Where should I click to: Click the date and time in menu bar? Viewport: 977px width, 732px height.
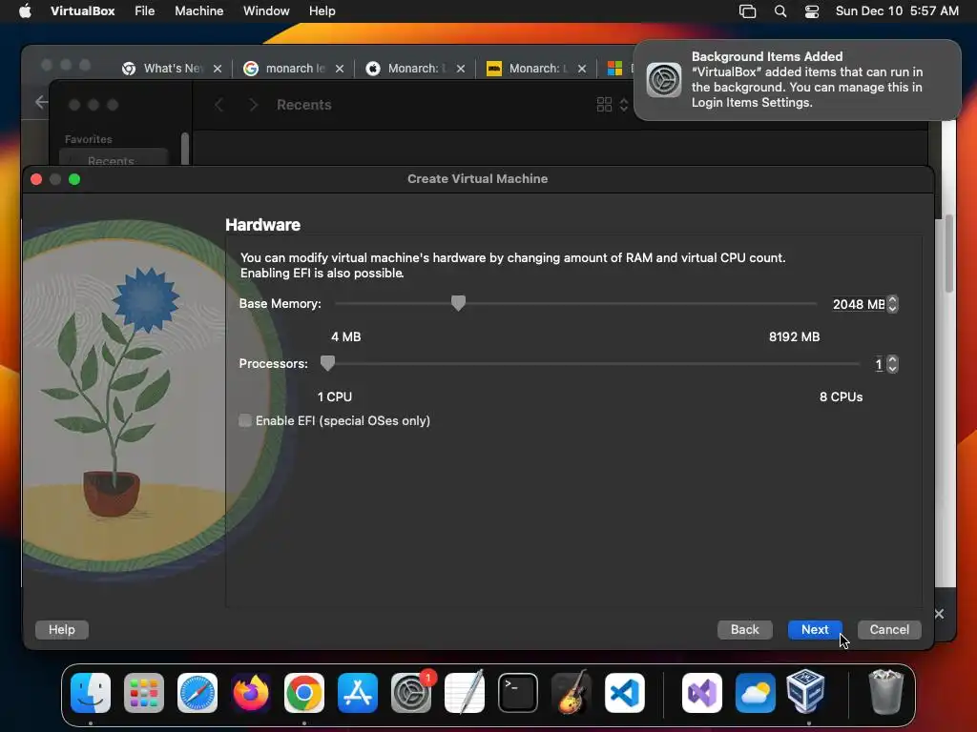coord(897,10)
